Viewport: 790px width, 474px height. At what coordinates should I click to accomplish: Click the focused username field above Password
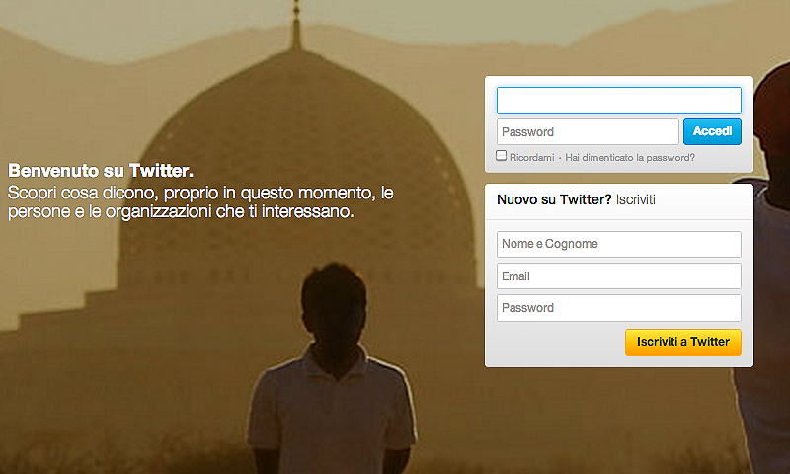coord(619,101)
